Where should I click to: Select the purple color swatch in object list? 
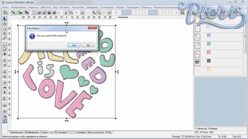(x=209, y=35)
